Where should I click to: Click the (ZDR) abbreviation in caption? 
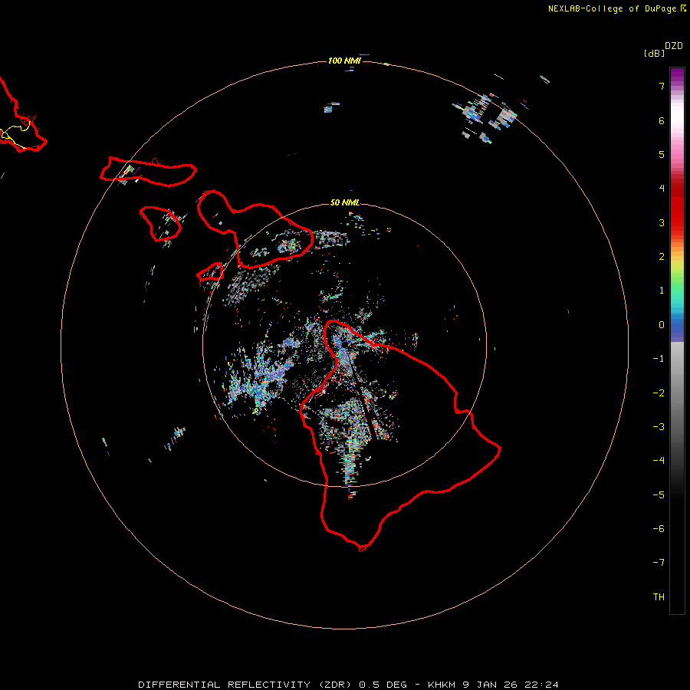tap(335, 685)
